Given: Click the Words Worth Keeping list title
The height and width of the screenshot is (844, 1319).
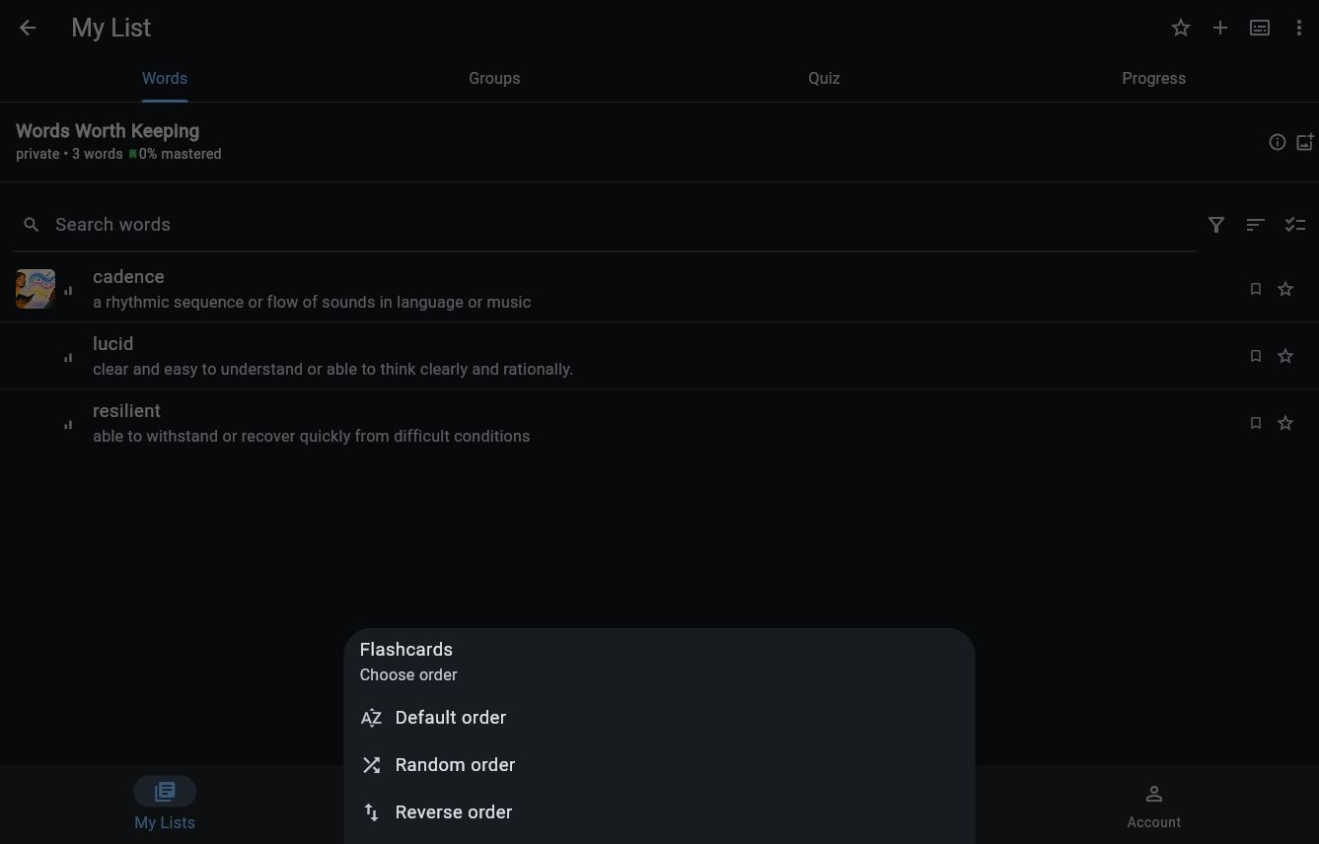Looking at the screenshot, I should (x=108, y=131).
